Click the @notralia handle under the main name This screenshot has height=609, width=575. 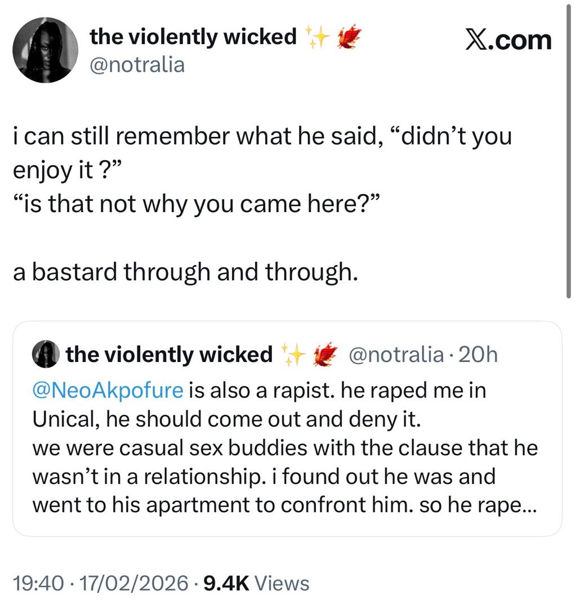click(x=137, y=65)
